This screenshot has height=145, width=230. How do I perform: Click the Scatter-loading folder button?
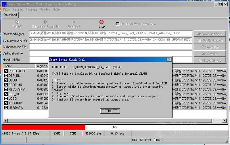tap(210, 40)
